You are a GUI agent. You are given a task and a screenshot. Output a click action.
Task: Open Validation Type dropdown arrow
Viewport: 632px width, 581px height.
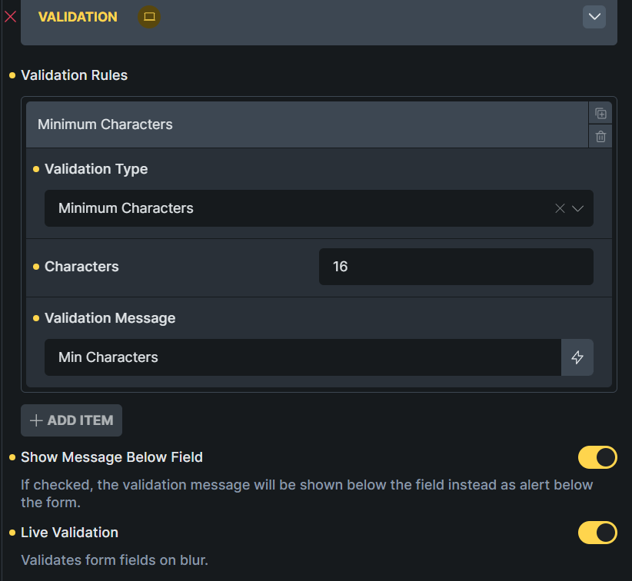click(578, 208)
